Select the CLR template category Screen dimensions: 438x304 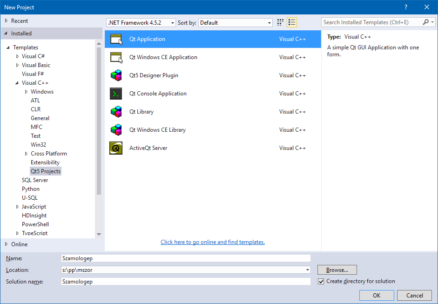(35, 109)
